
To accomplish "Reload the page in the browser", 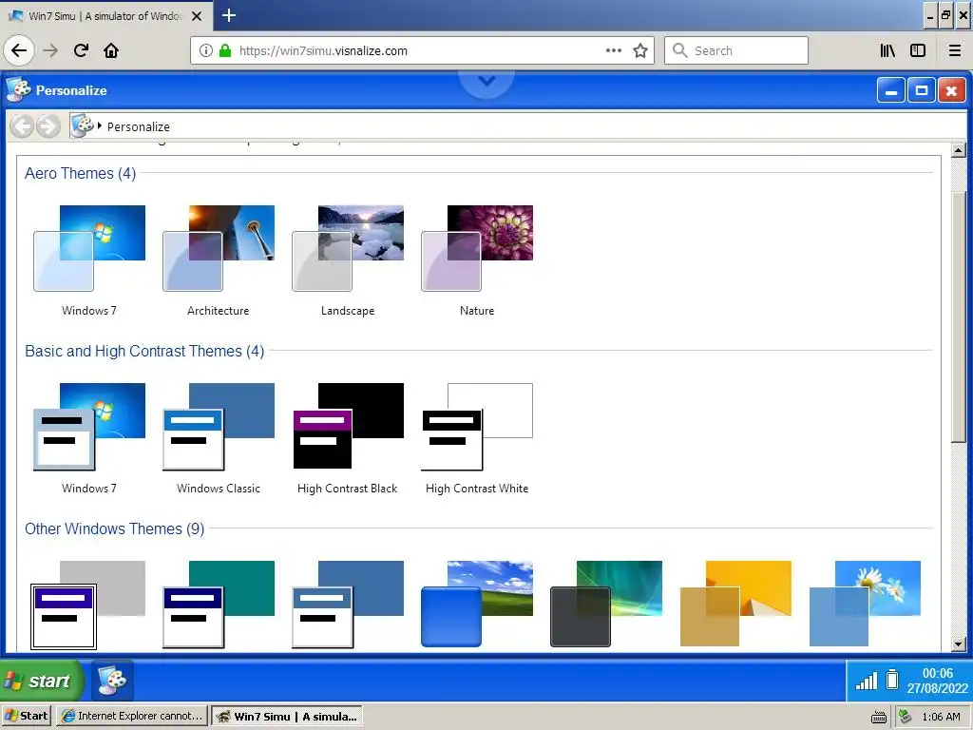I will 81,50.
